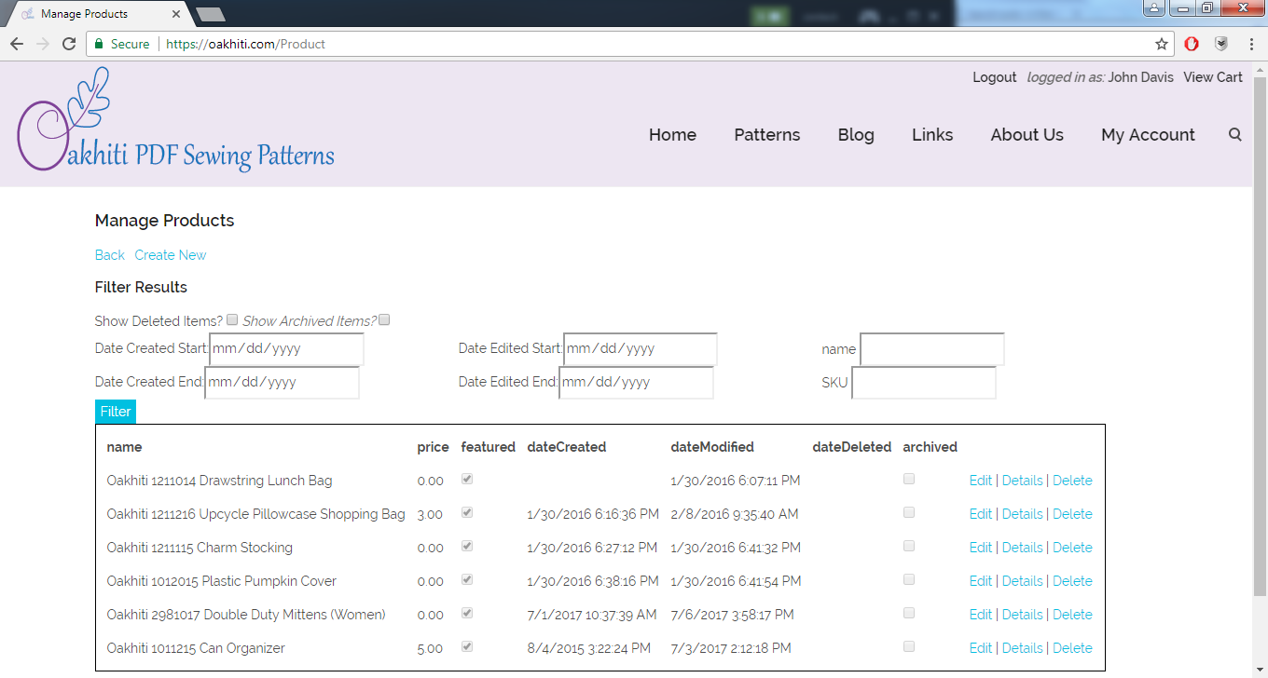Click Date Edited Start field
Screen dimensions: 1268x678
point(641,348)
